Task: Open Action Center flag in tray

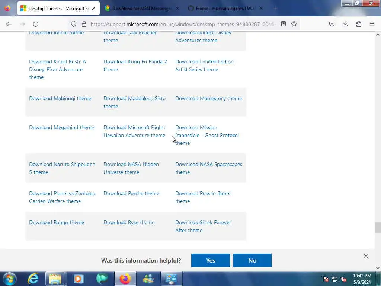Action: tap(326, 279)
